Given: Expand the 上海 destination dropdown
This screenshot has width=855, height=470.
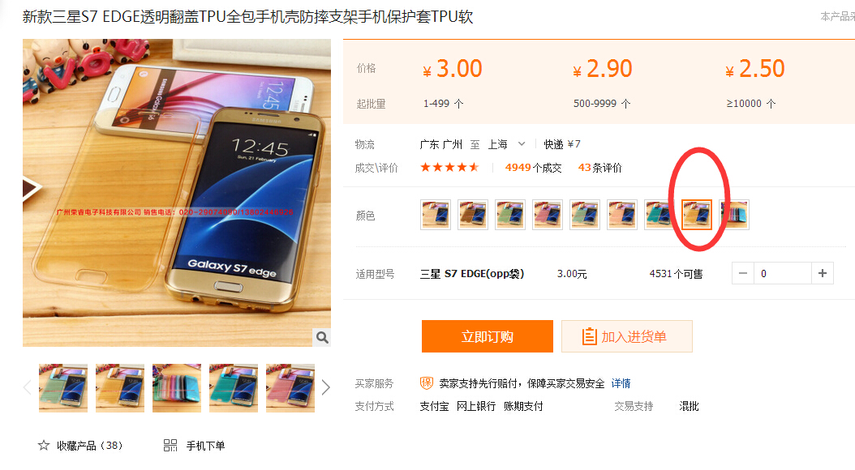Looking at the screenshot, I should click(x=522, y=144).
